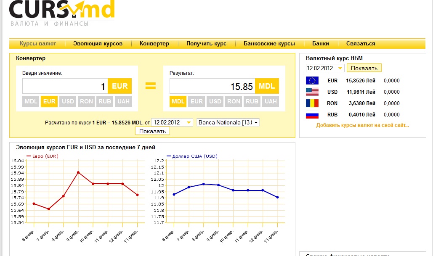Screen dimensions: 433x256
Task: Click the USA flag icon
Action: point(312,92)
